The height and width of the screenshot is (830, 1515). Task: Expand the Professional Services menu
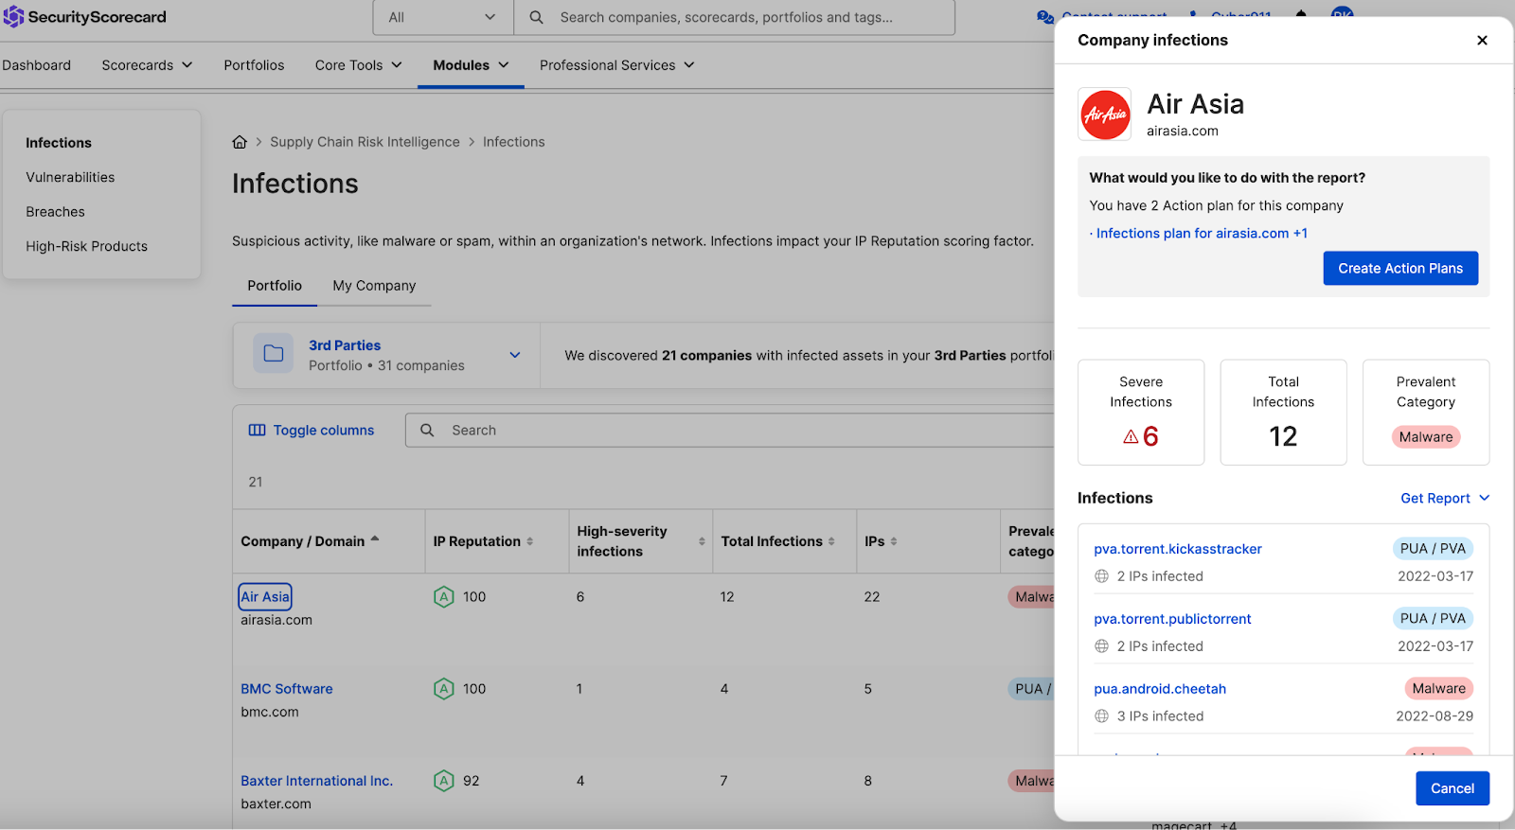tap(616, 65)
